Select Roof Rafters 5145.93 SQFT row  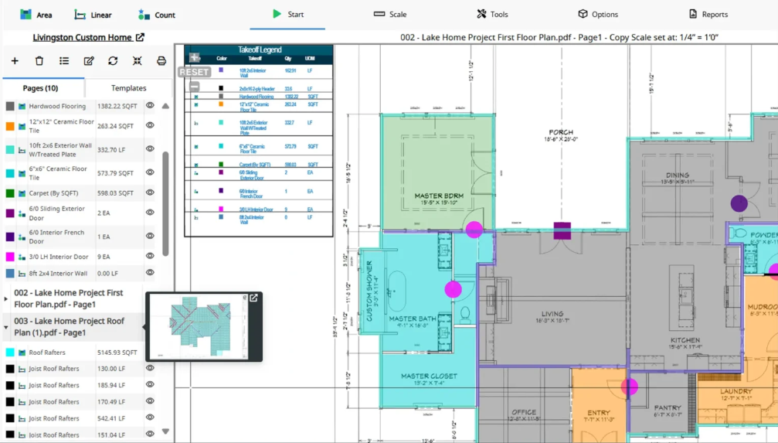point(73,352)
